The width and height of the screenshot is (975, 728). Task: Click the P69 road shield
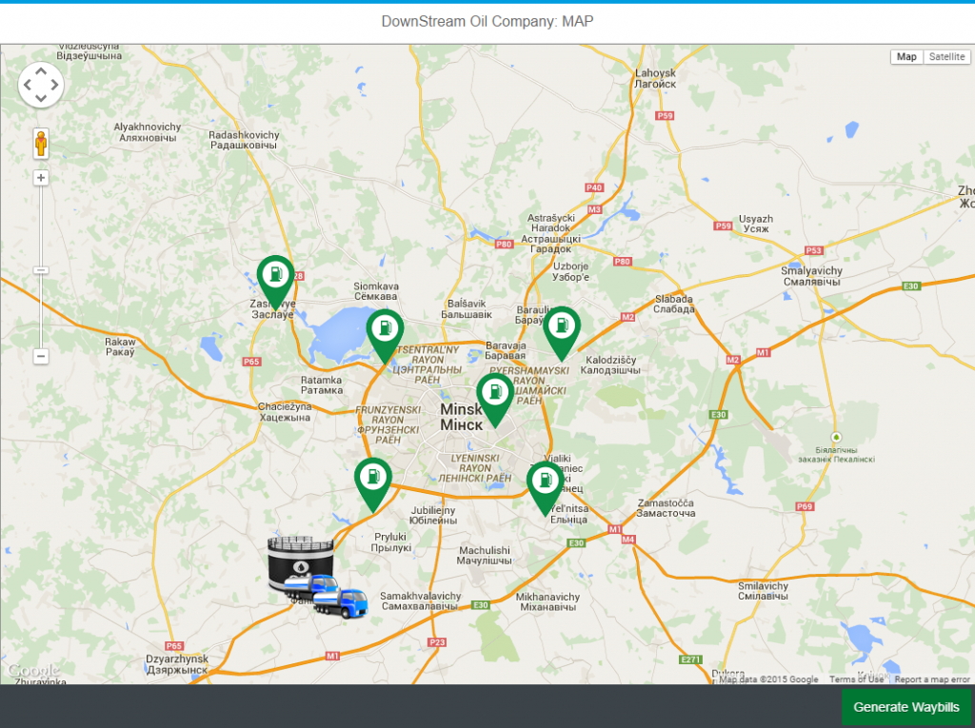tap(805, 506)
